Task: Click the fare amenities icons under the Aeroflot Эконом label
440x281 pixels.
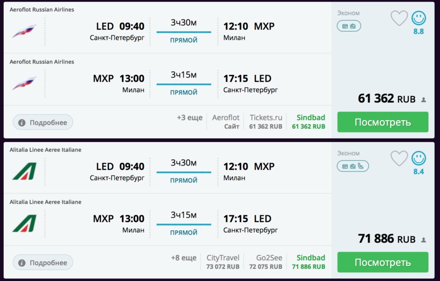Action: [349, 26]
